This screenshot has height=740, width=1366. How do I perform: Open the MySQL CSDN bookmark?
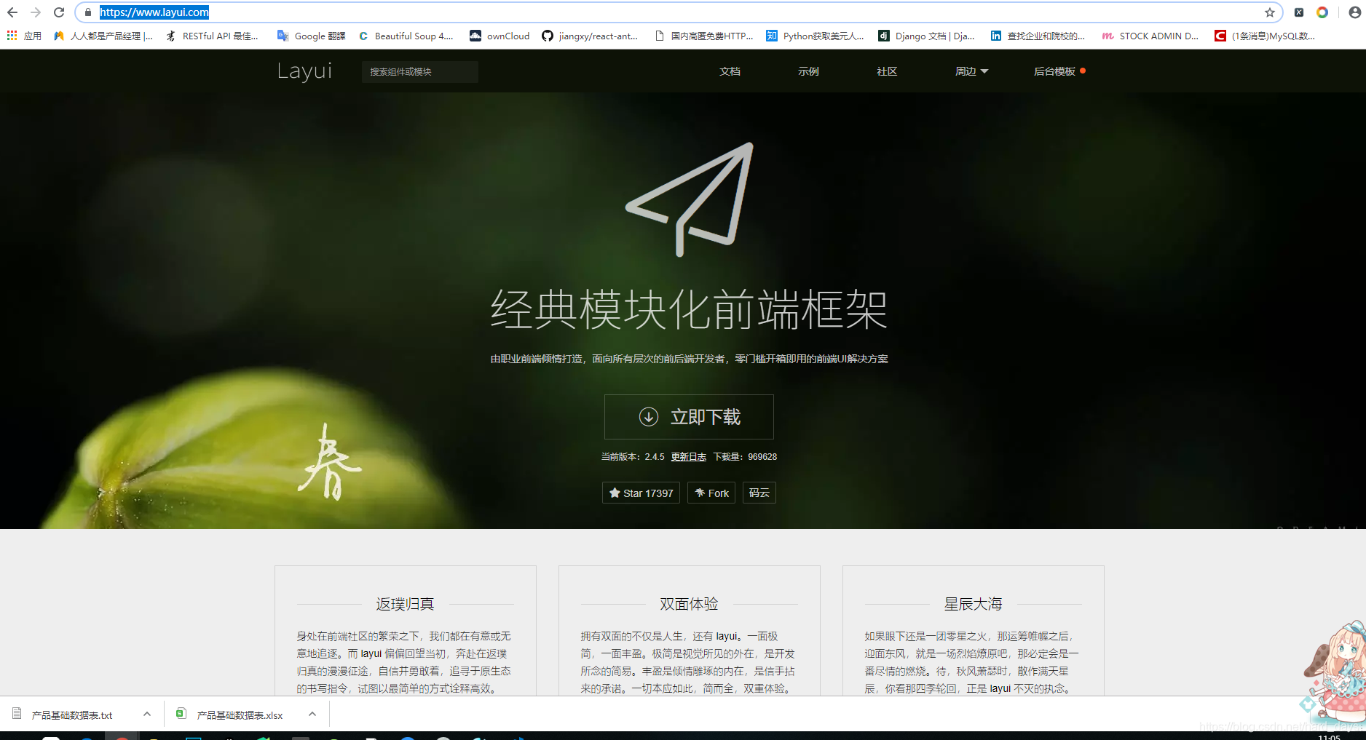tap(1265, 36)
